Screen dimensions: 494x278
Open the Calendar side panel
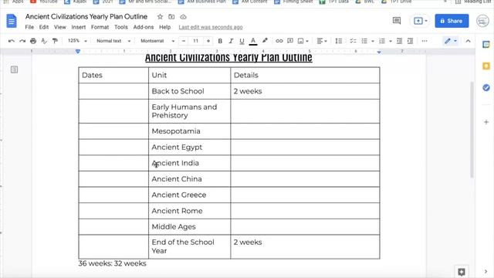tap(486, 45)
